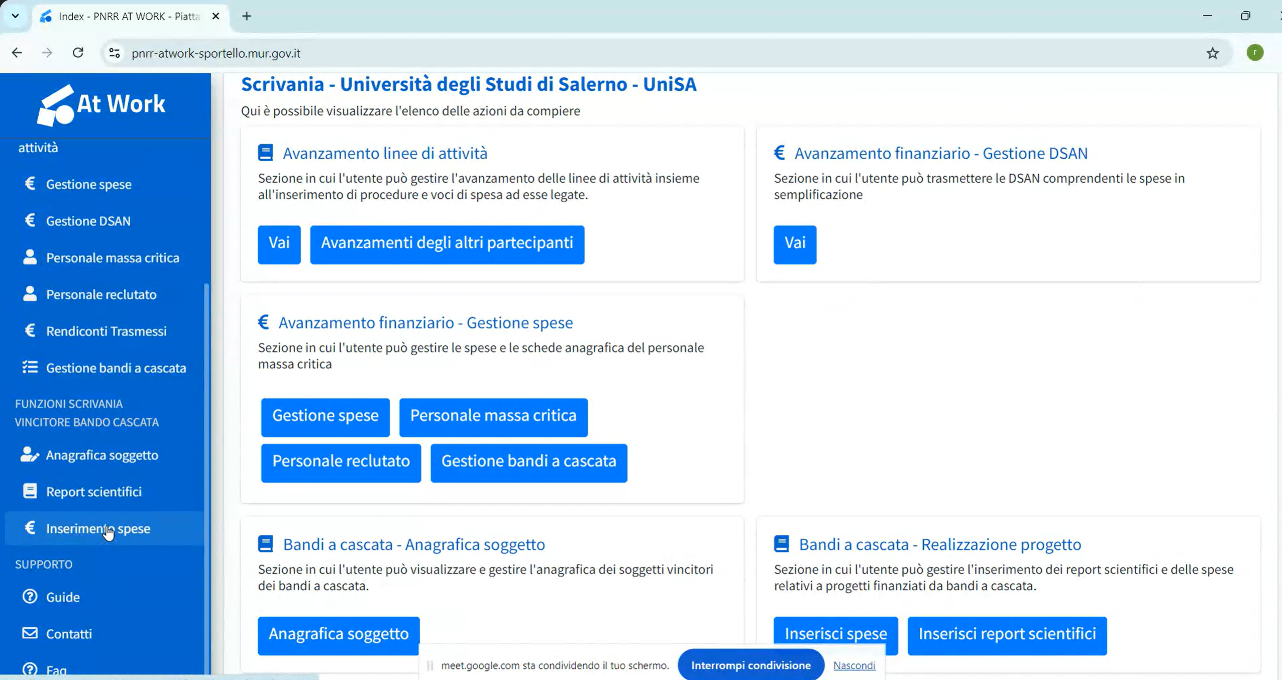The width and height of the screenshot is (1282, 680).
Task: Open site information icon in address bar
Action: click(115, 53)
